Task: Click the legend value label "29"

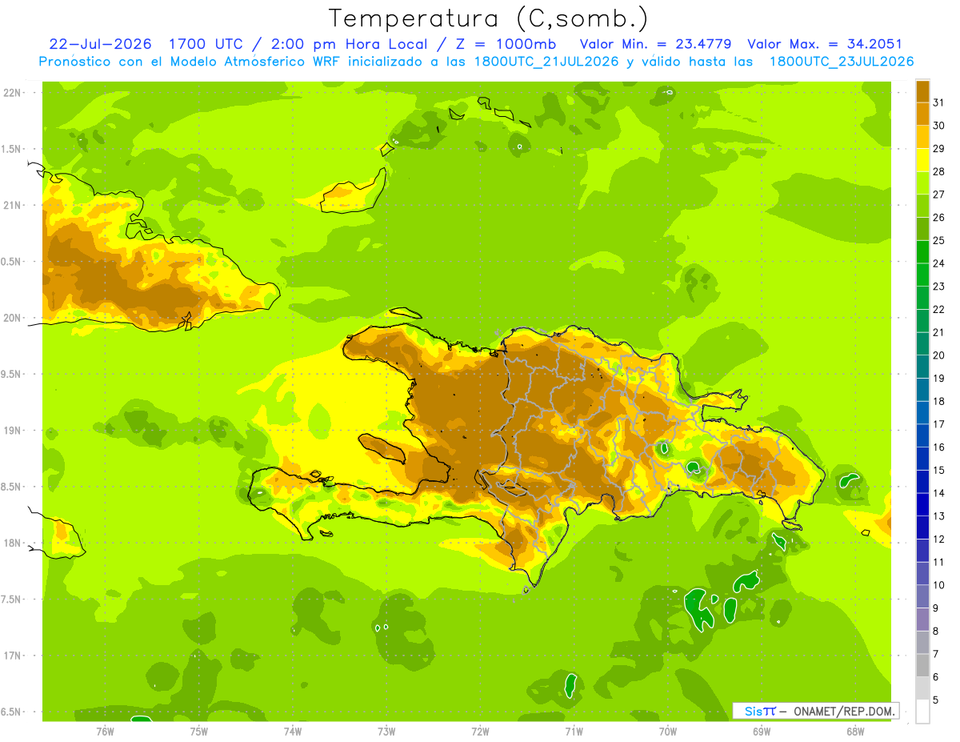Action: click(939, 148)
